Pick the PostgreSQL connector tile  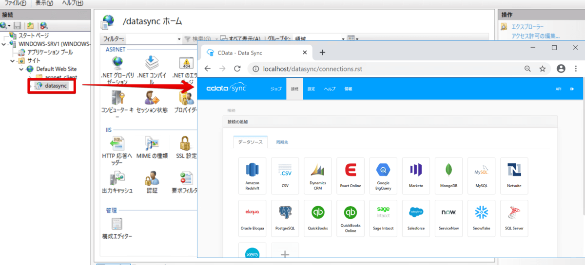tap(285, 218)
